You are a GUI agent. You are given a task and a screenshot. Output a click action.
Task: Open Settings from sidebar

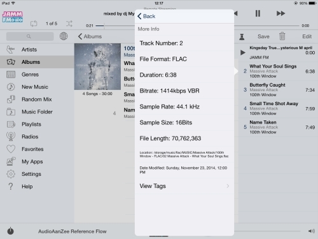(37, 174)
